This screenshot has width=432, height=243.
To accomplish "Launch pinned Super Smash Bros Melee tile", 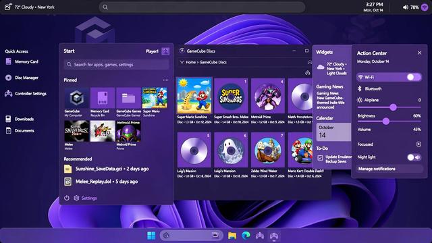I will 76,131.
